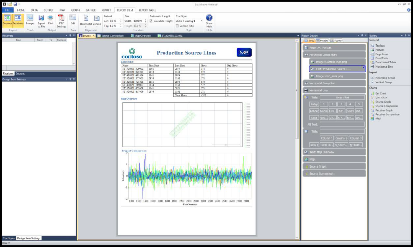413x247 pixels.
Task: Select Bar Chart in the Gallery
Action: [380, 93]
